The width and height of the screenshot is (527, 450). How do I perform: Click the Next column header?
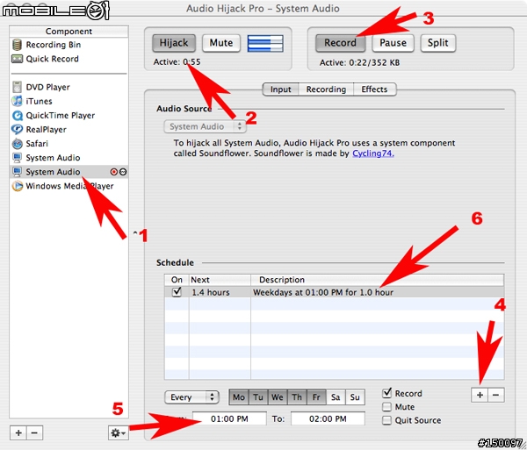220,280
